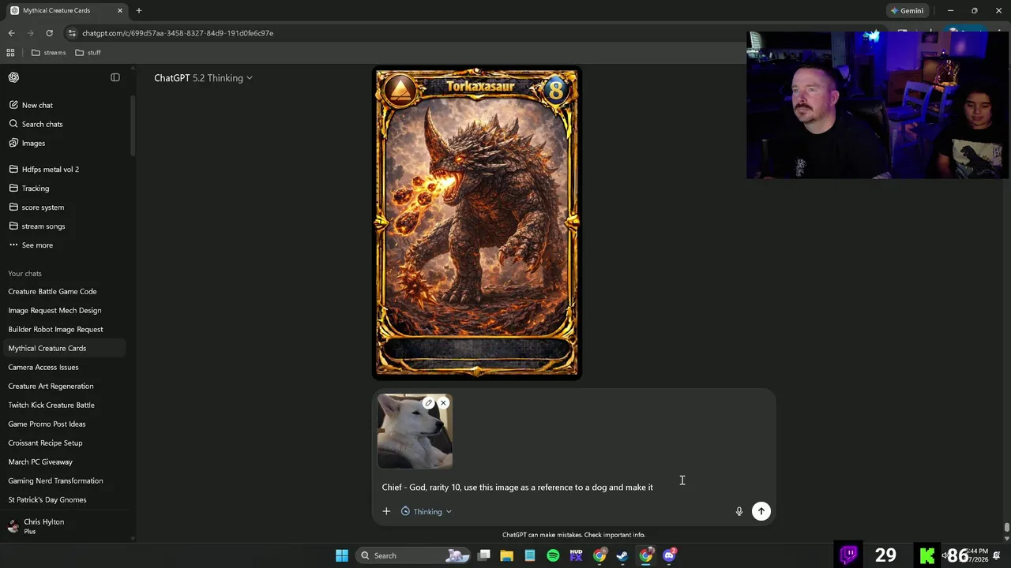The height and width of the screenshot is (568, 1011).
Task: Open the streams bookmark folder
Action: tap(49, 52)
